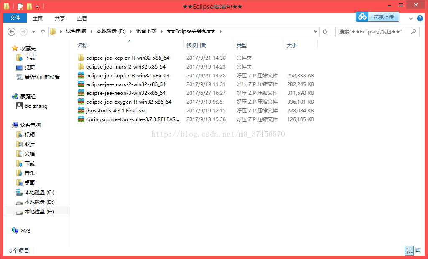Sort by 修改日期 column header
The height and width of the screenshot is (259, 428).
pyautogui.click(x=196, y=45)
